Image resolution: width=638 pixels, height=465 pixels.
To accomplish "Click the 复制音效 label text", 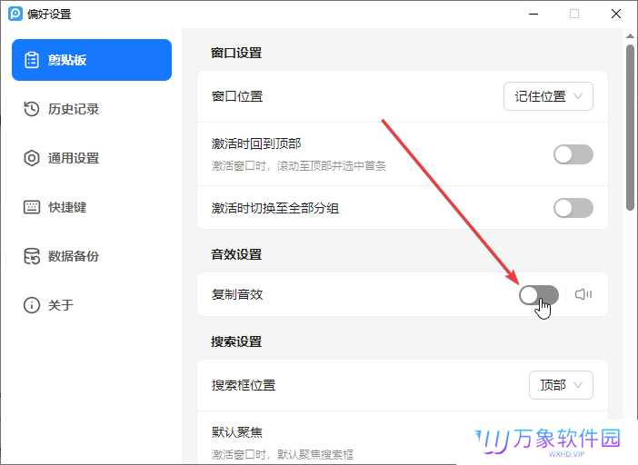I will [237, 294].
